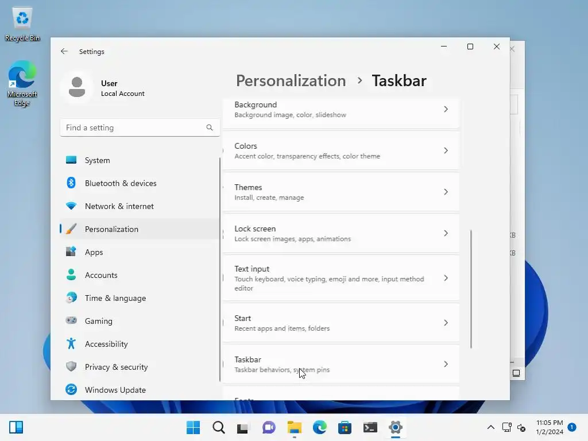Viewport: 588px width, 441px height.
Task: Expand the Themes settings chevron
Action: pyautogui.click(x=446, y=192)
